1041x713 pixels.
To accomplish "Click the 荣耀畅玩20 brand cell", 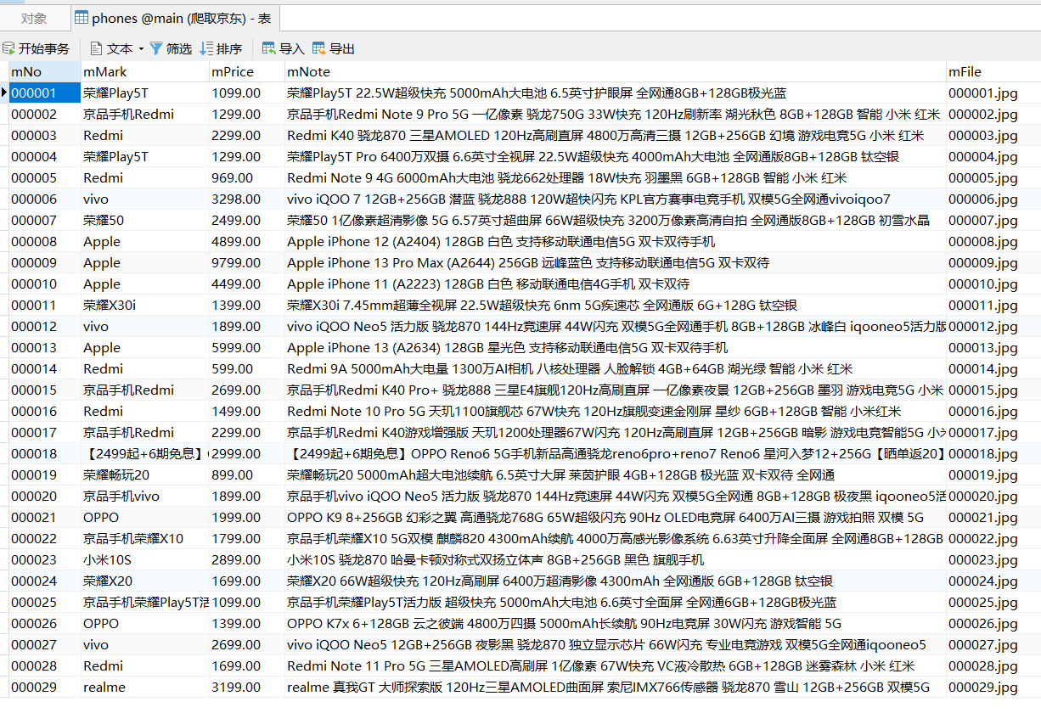I will click(145, 474).
